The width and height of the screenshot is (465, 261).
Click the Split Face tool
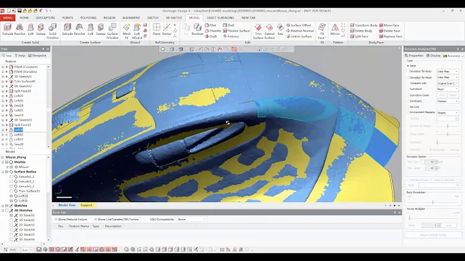[x=359, y=36]
